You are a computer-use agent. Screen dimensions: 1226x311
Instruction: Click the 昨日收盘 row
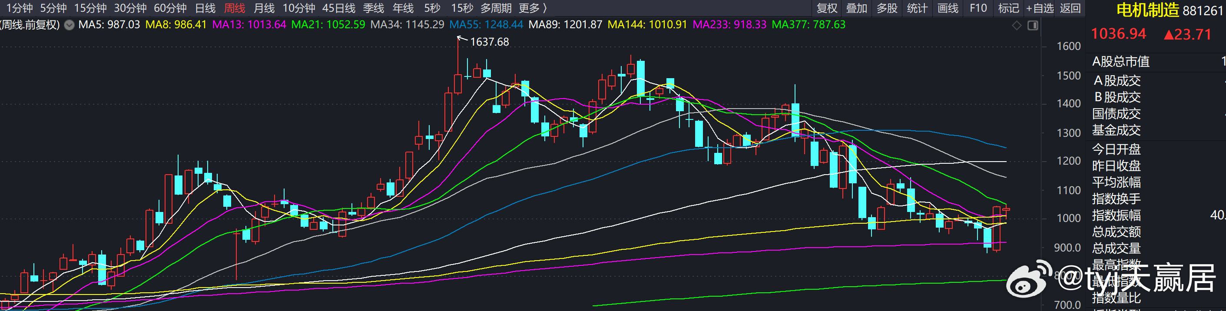(x=1158, y=165)
